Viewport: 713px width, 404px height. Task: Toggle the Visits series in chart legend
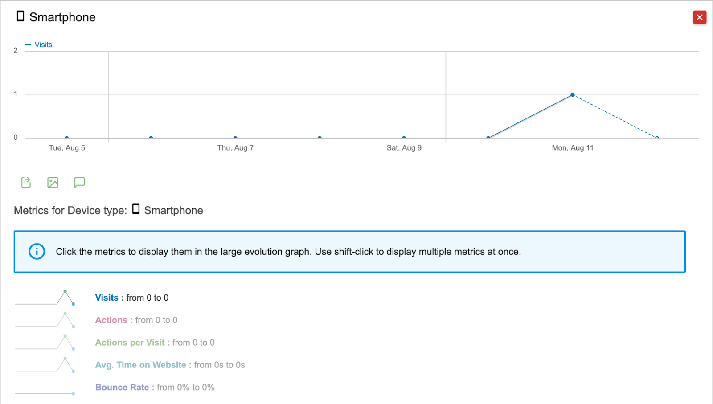pos(39,45)
